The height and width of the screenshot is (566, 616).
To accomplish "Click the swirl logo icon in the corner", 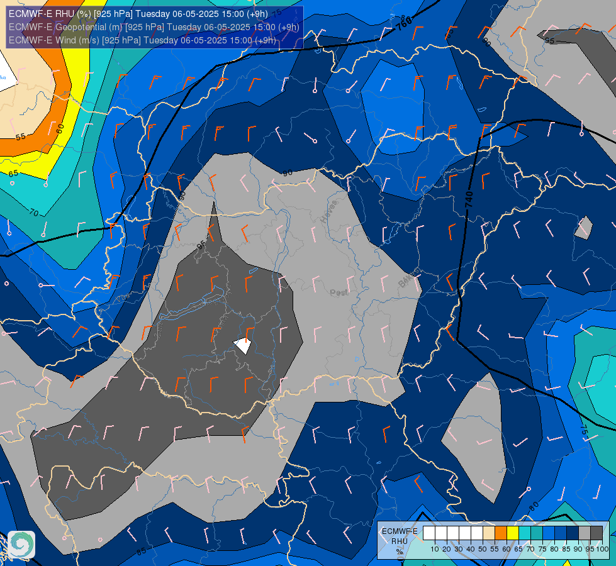I will [x=21, y=545].
